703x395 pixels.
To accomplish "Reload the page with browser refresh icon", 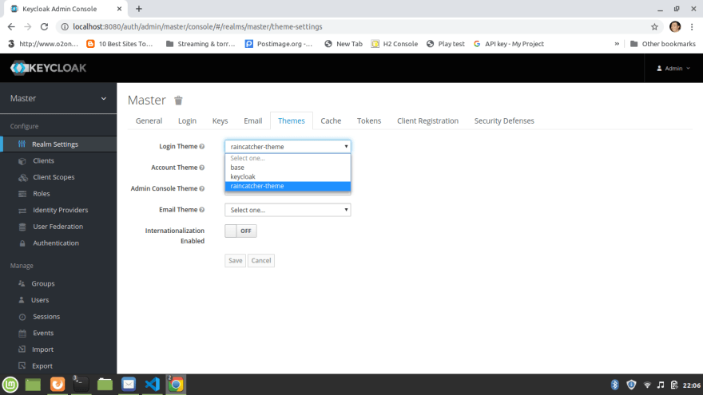I will tap(44, 27).
